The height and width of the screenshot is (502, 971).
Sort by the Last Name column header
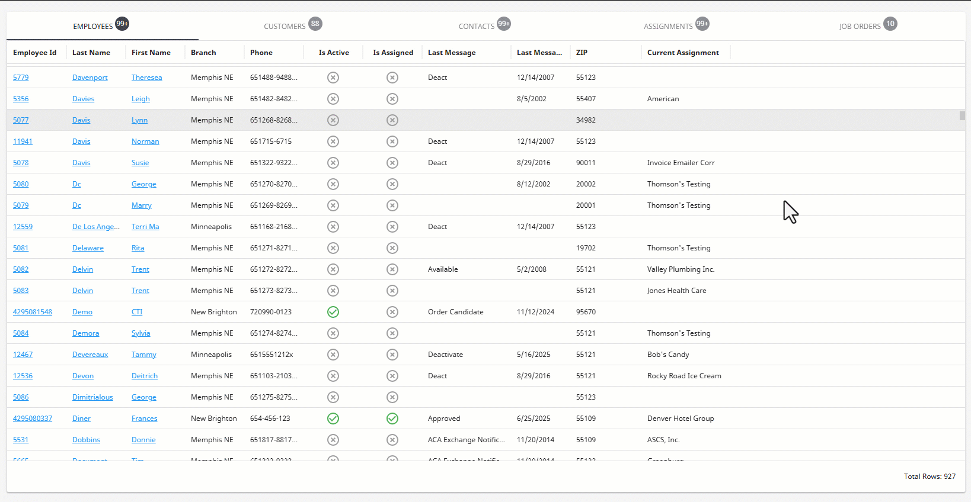click(x=91, y=53)
